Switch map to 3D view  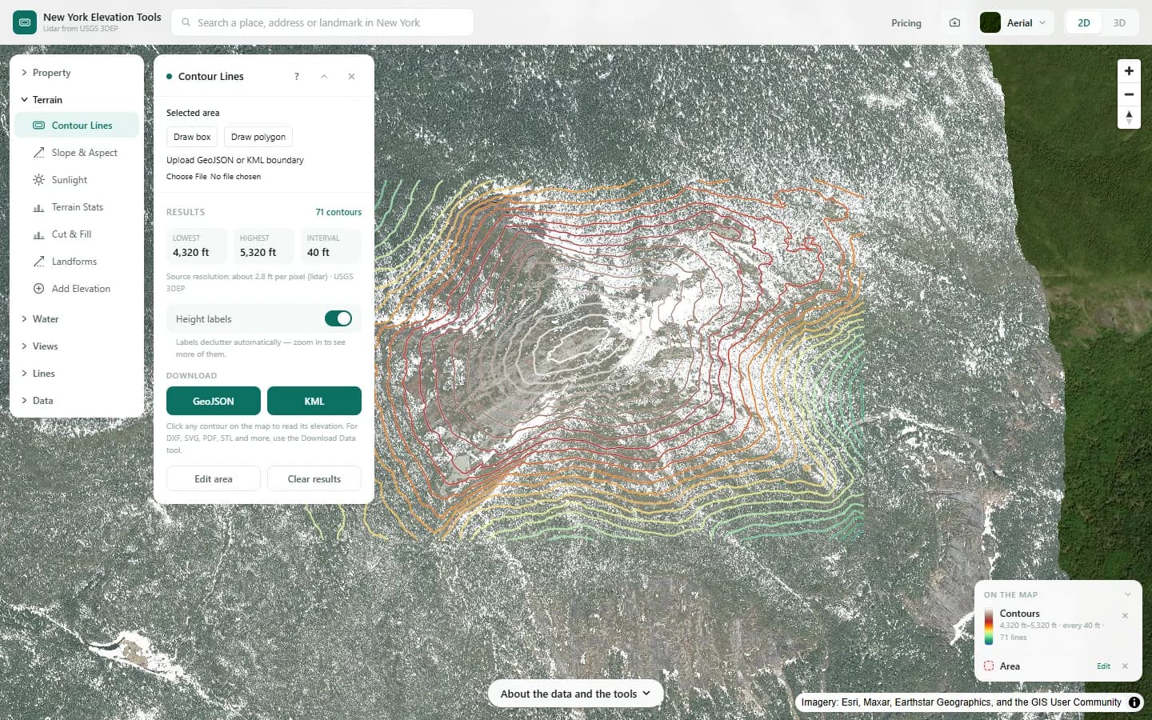click(1119, 22)
